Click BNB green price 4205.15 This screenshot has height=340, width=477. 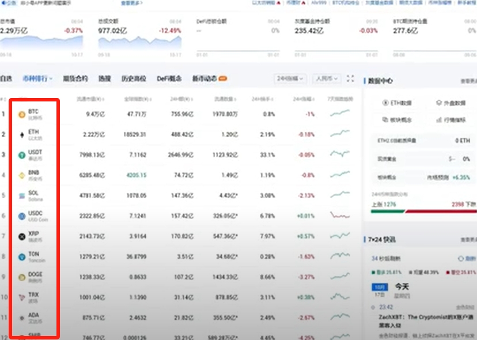(x=137, y=175)
